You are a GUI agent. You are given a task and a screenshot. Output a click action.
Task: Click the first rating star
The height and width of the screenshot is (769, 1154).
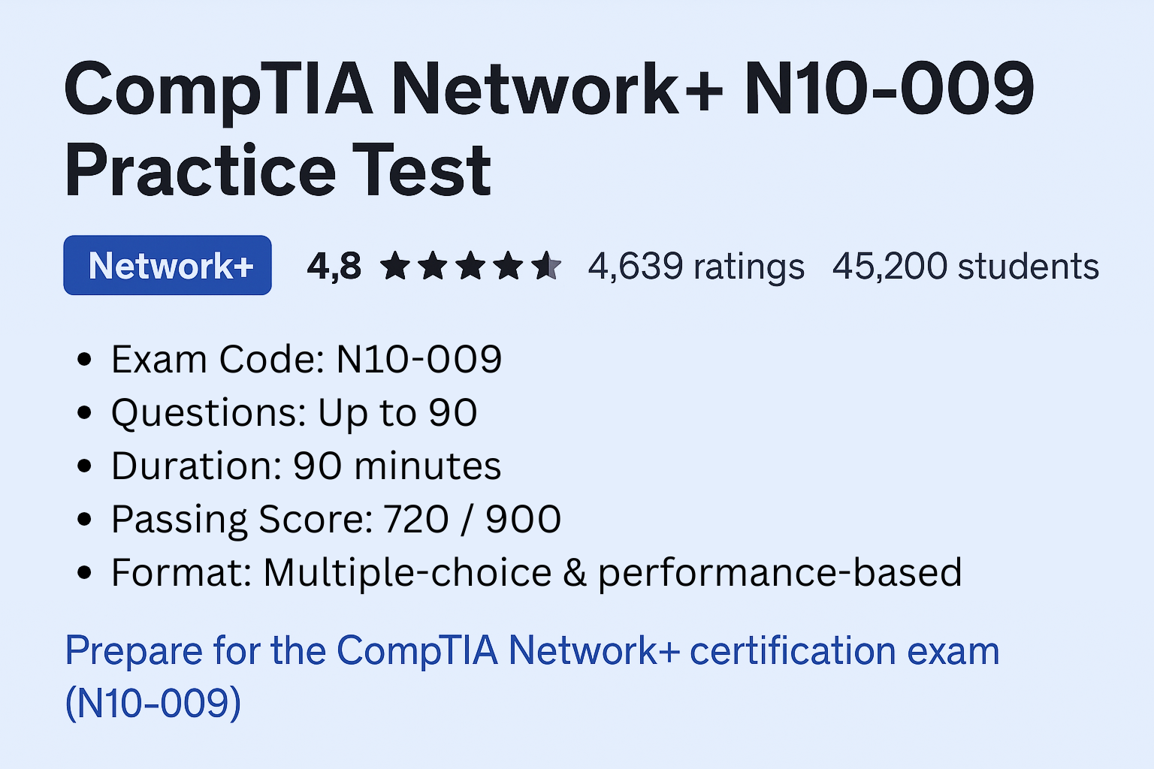point(396,267)
